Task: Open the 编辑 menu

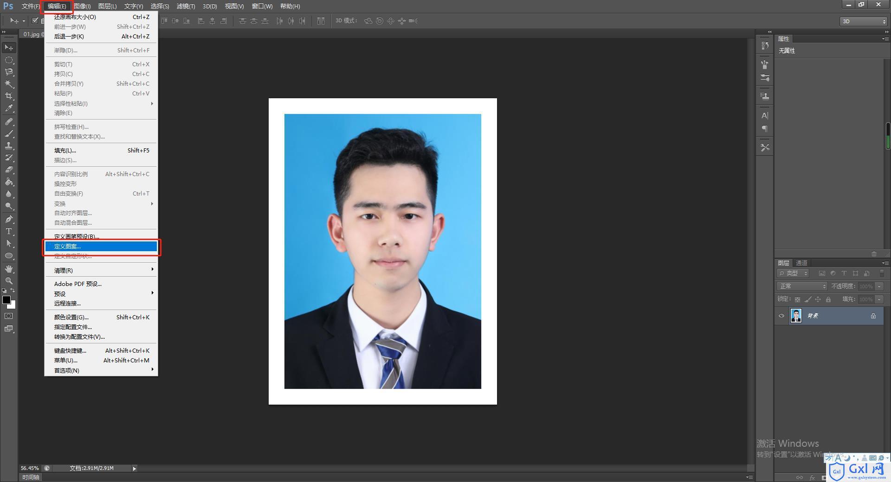Action: coord(57,6)
